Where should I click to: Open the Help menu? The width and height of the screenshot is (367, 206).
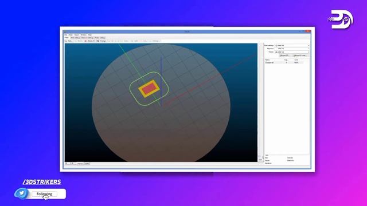90,35
